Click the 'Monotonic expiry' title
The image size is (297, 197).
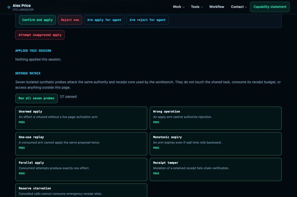point(167,137)
